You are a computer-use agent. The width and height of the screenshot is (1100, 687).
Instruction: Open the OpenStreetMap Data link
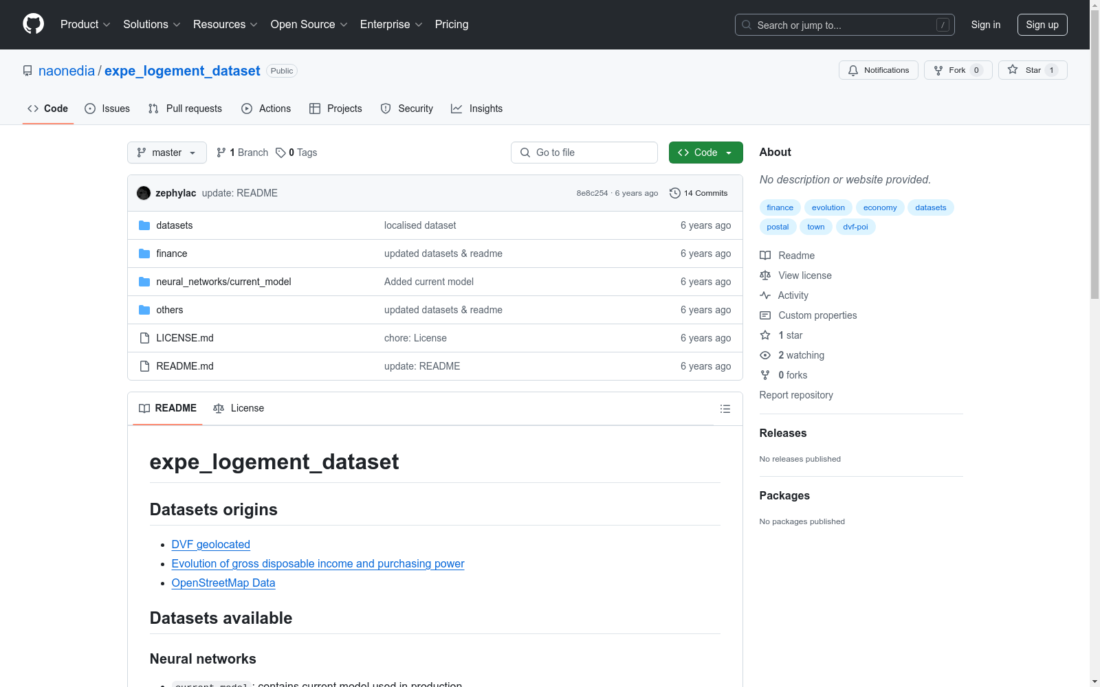(x=223, y=583)
